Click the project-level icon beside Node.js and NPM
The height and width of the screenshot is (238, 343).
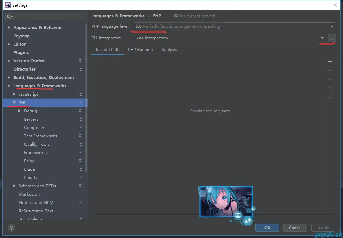pyautogui.click(x=80, y=203)
